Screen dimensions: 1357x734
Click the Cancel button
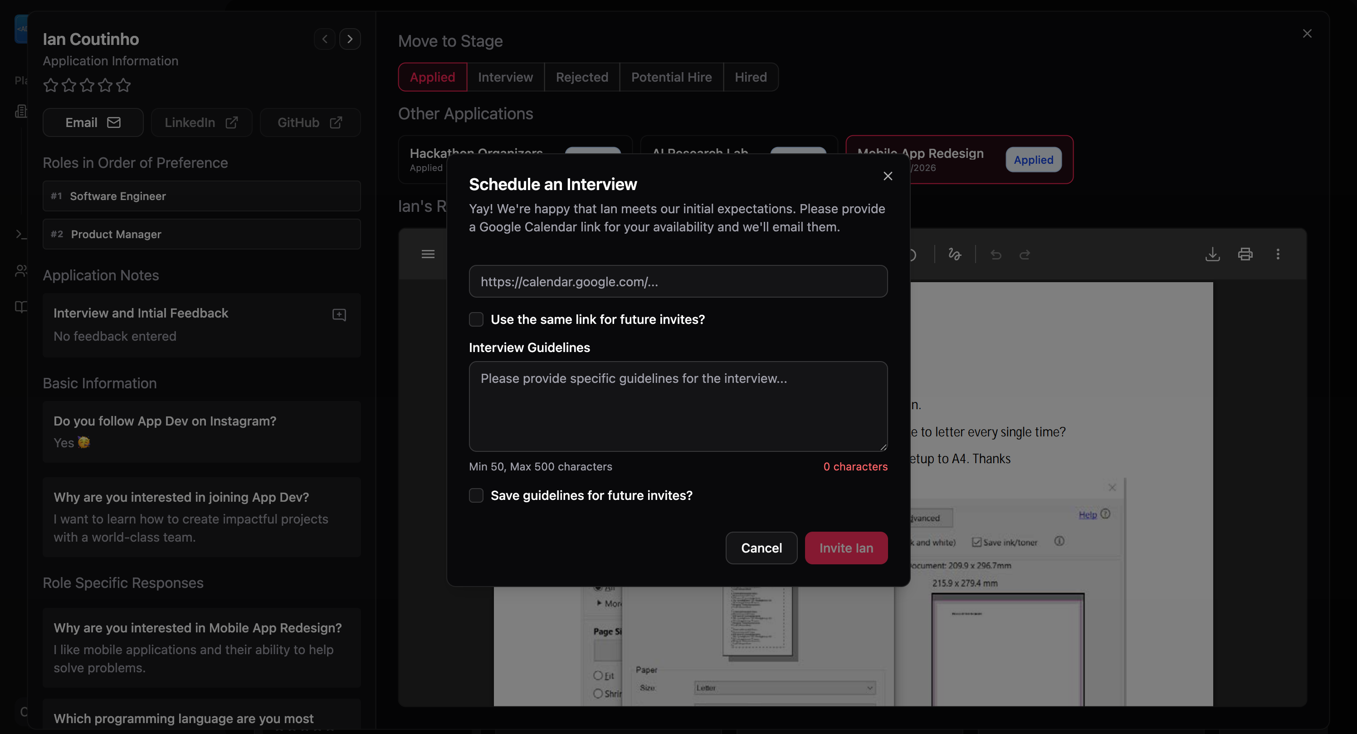coord(761,548)
